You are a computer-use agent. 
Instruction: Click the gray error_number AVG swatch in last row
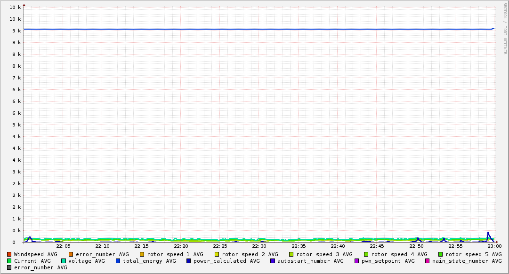click(9, 267)
